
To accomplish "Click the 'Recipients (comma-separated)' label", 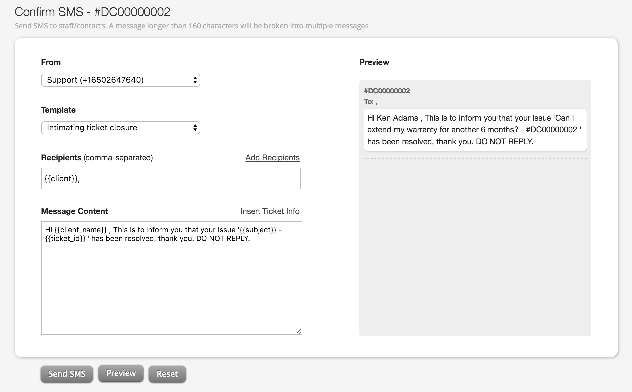I will pos(97,158).
